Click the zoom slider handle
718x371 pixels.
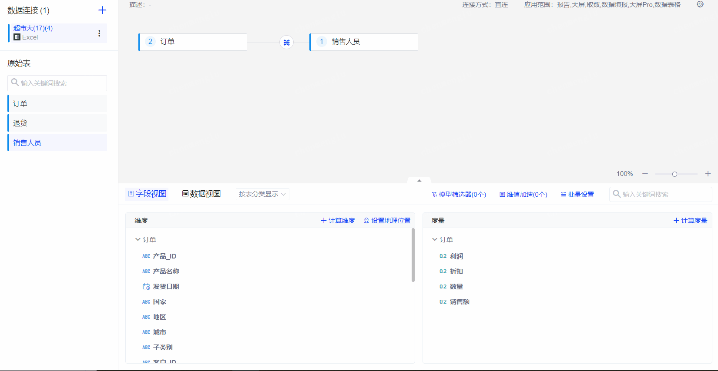(674, 174)
